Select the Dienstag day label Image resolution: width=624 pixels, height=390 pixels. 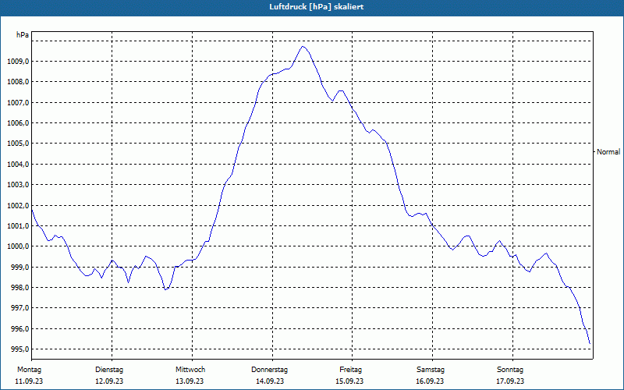109,370
